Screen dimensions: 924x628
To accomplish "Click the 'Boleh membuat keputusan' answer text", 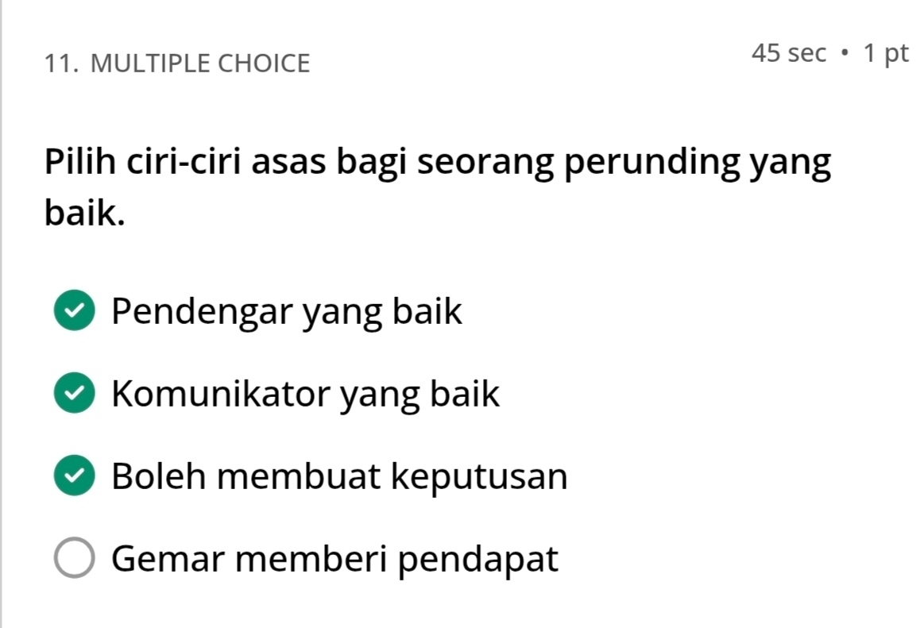I will coord(339,476).
